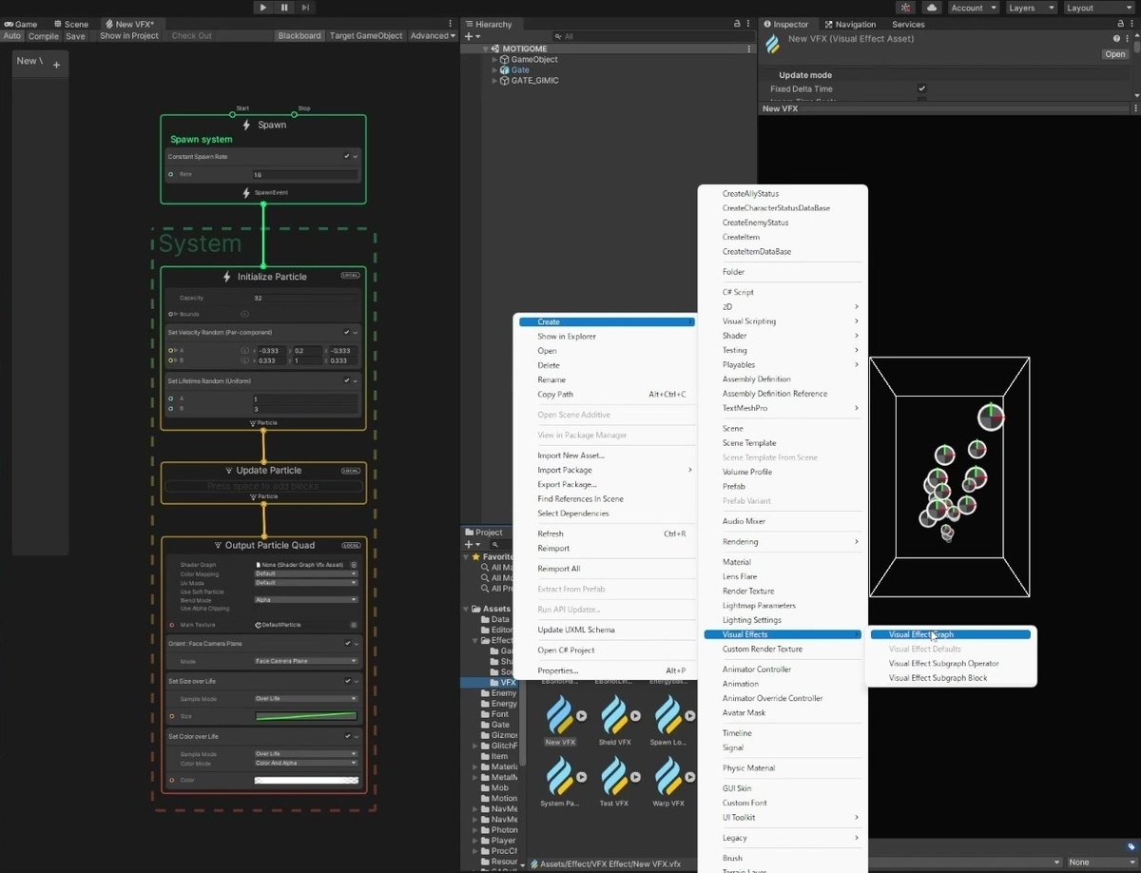Image resolution: width=1141 pixels, height=873 pixels.
Task: Disable the Set Size over Life block checkbox
Action: [346, 681]
